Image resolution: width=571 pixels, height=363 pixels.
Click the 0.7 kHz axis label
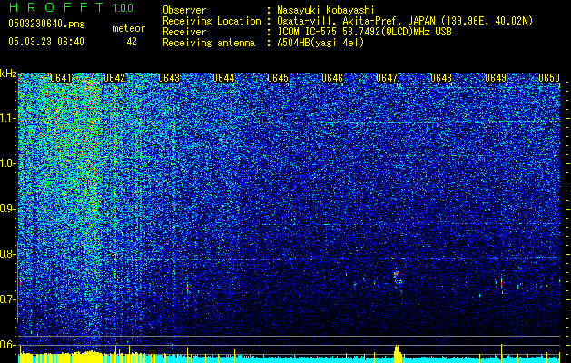(8, 299)
